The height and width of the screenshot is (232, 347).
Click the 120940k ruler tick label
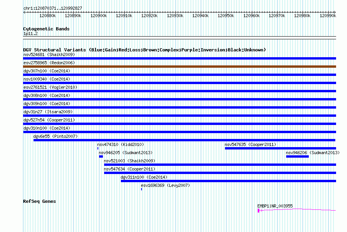click(x=200, y=16)
